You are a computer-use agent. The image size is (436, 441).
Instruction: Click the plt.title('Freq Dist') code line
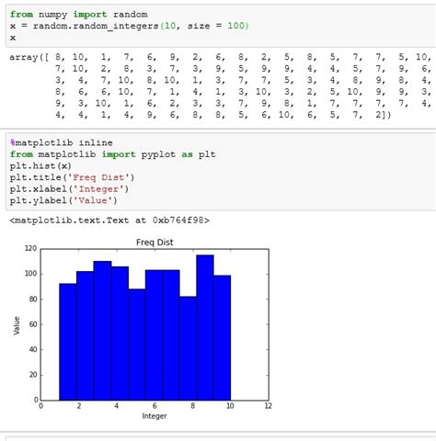(x=72, y=177)
